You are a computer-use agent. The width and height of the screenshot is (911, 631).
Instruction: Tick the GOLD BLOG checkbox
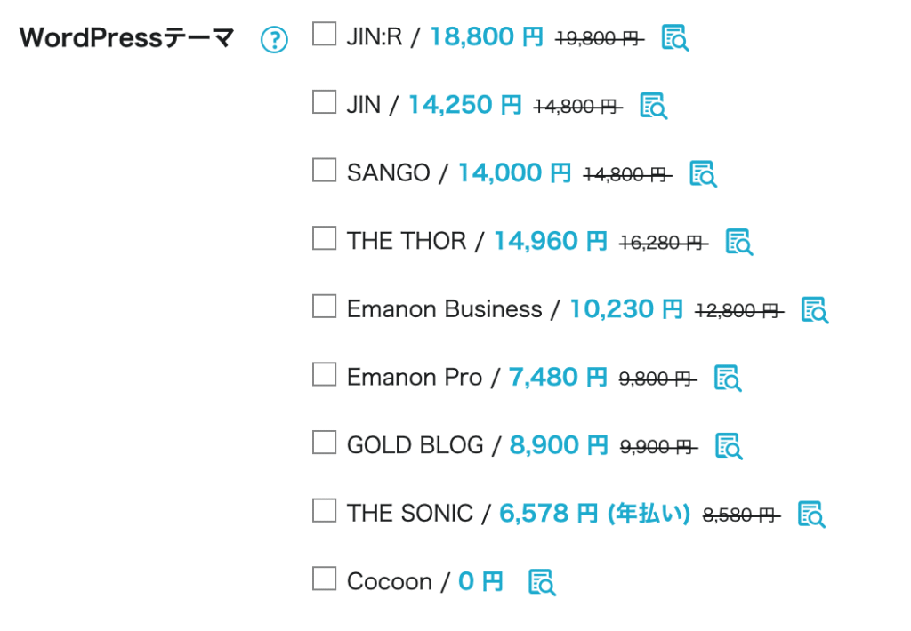coord(324,443)
